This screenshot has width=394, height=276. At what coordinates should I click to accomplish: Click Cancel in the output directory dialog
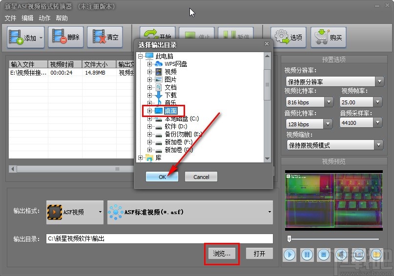point(201,177)
